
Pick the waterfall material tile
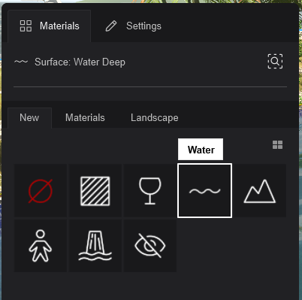pos(95,246)
